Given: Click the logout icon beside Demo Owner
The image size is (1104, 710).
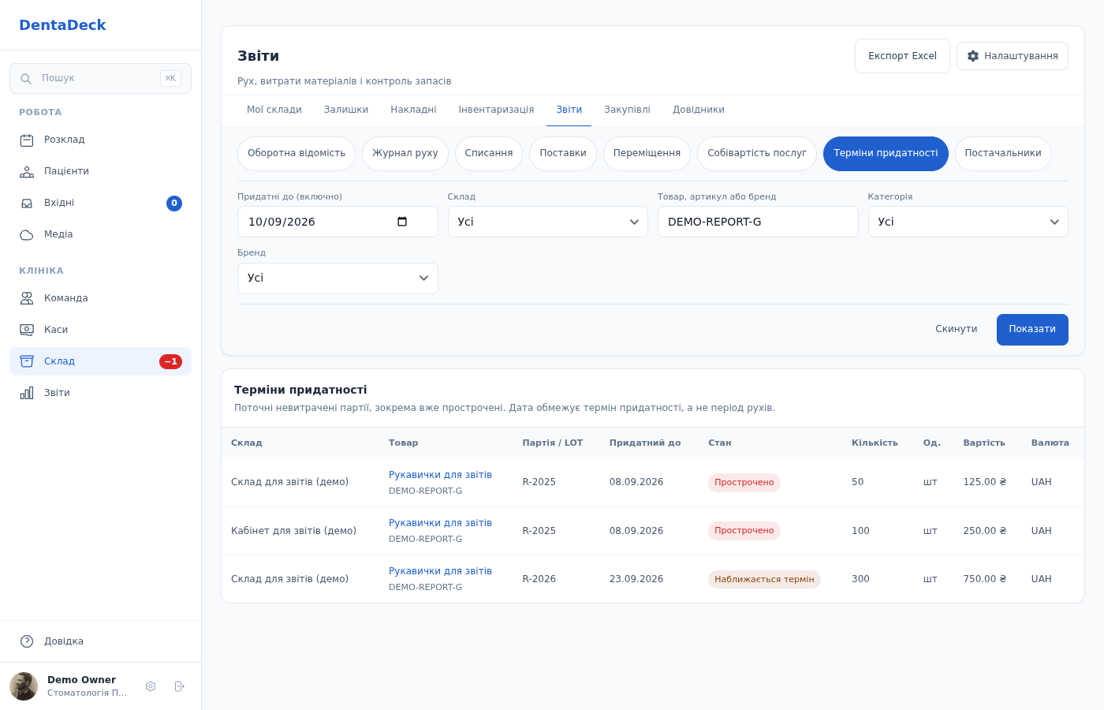Looking at the screenshot, I should click(x=179, y=686).
